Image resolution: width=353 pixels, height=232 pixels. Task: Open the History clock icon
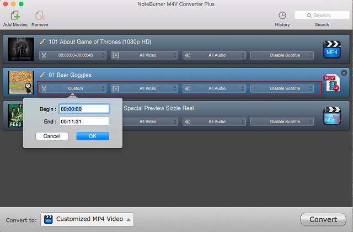tap(282, 15)
